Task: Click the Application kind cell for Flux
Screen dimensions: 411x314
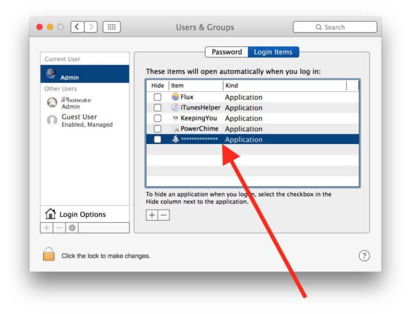Action: pos(243,97)
